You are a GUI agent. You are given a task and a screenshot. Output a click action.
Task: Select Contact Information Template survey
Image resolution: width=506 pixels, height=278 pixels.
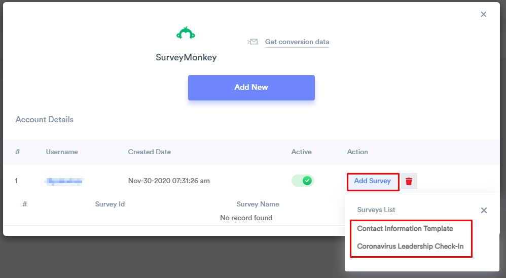(405, 229)
